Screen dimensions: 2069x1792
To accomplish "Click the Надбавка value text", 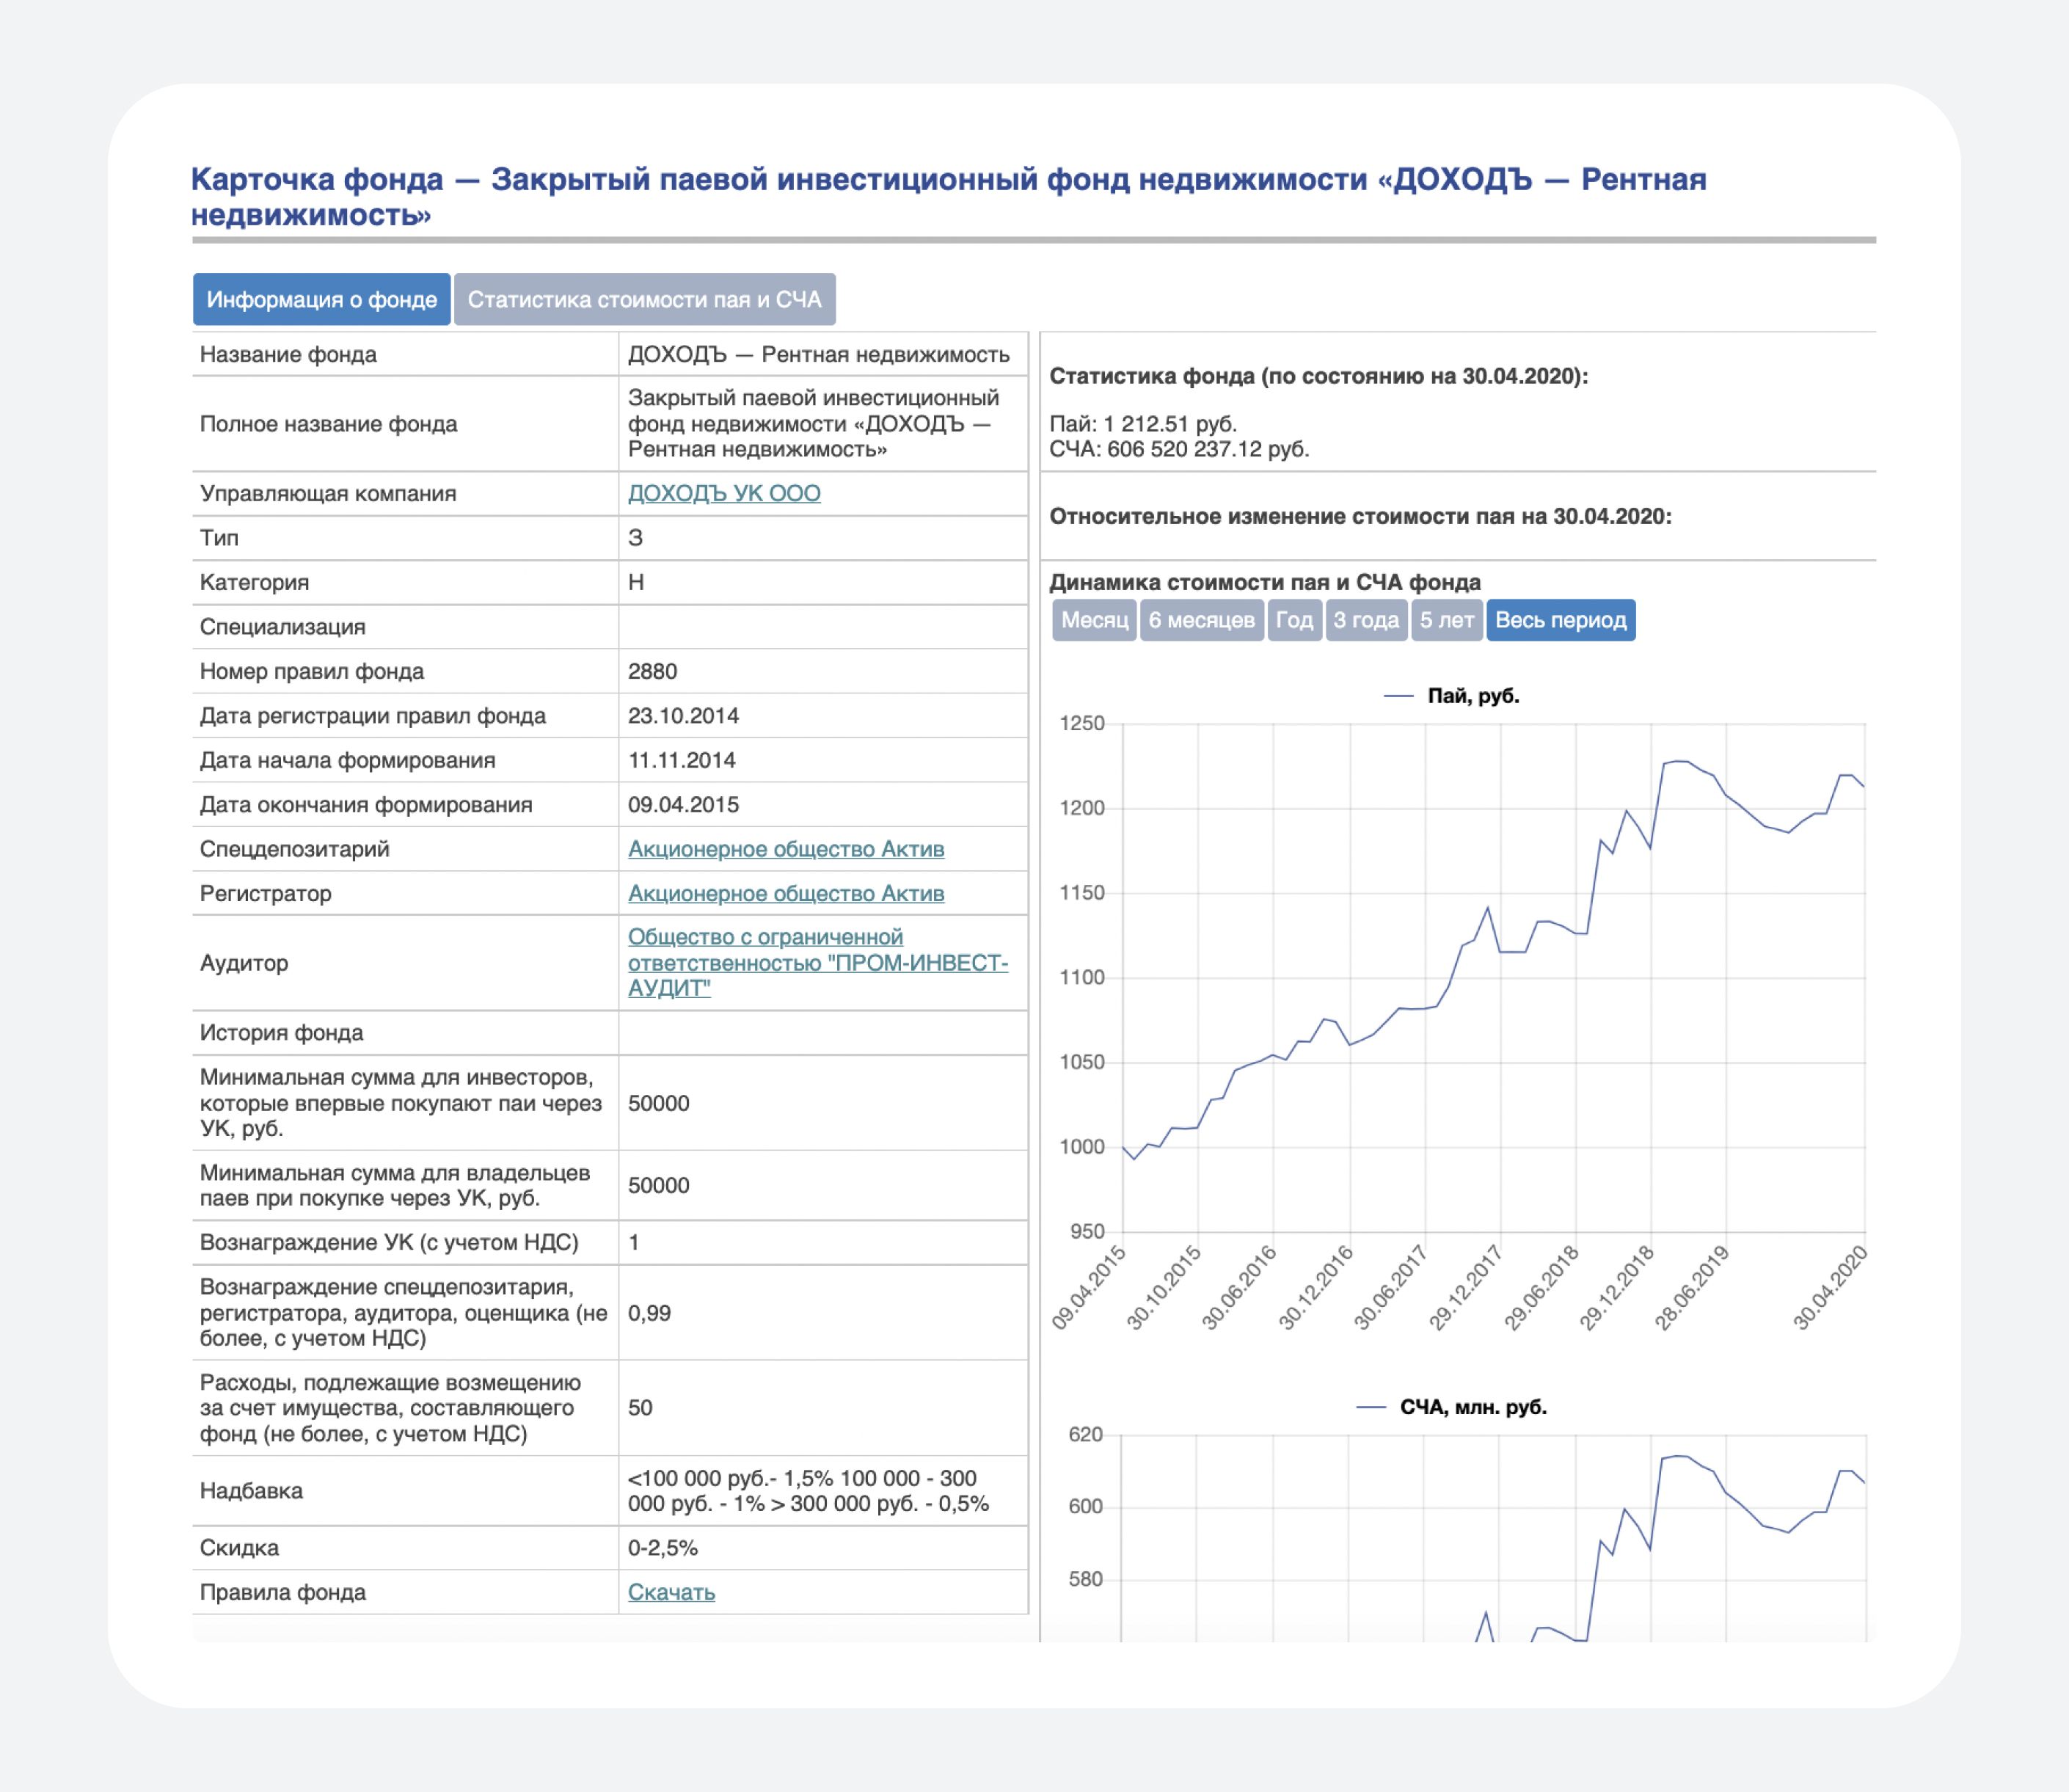I will pos(808,1491).
